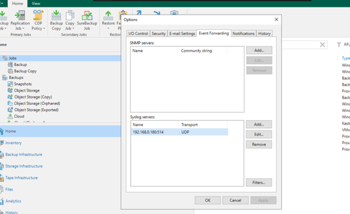
Task: Select syslog entry 192.168.0.180:514
Action: [148, 132]
